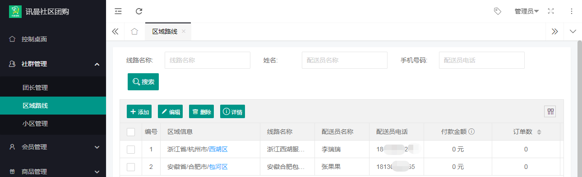
Task: Collapse the 社群管理 menu chevron
Action: pos(97,64)
